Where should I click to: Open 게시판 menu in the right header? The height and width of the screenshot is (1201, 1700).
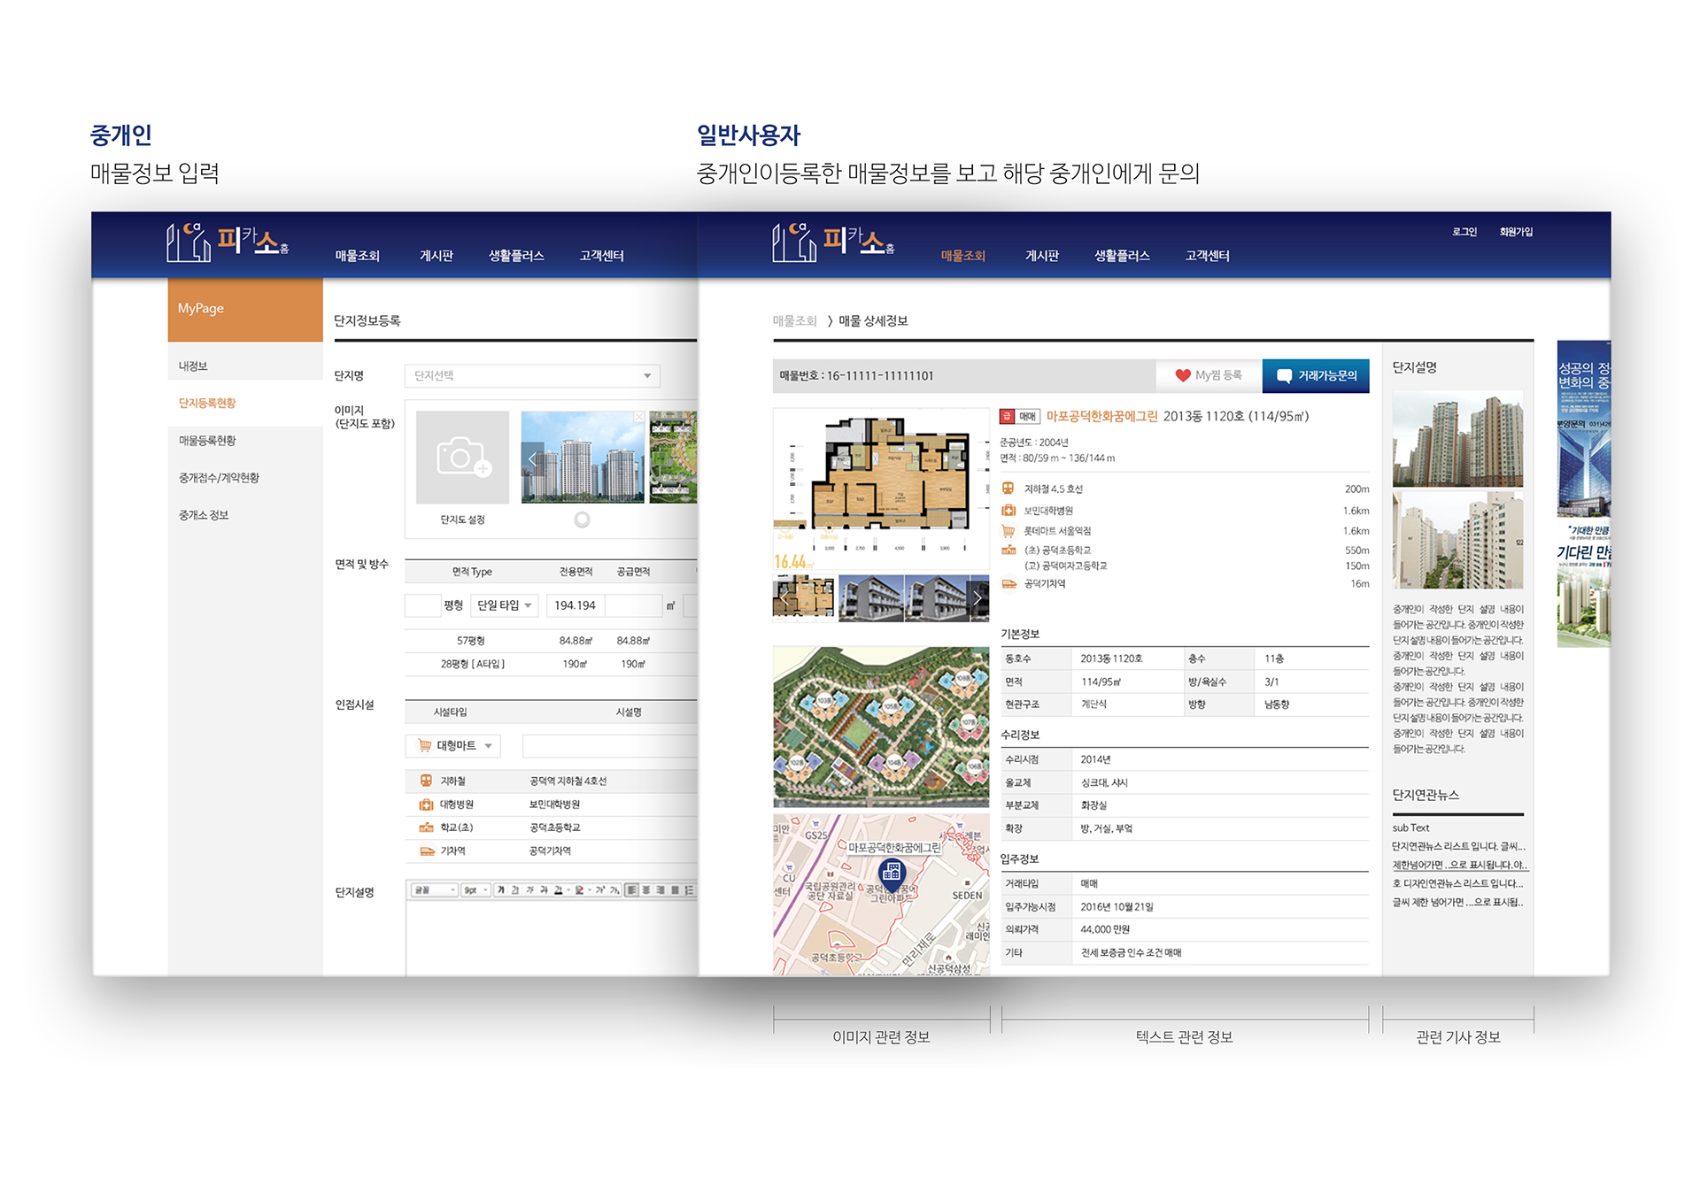point(1041,256)
